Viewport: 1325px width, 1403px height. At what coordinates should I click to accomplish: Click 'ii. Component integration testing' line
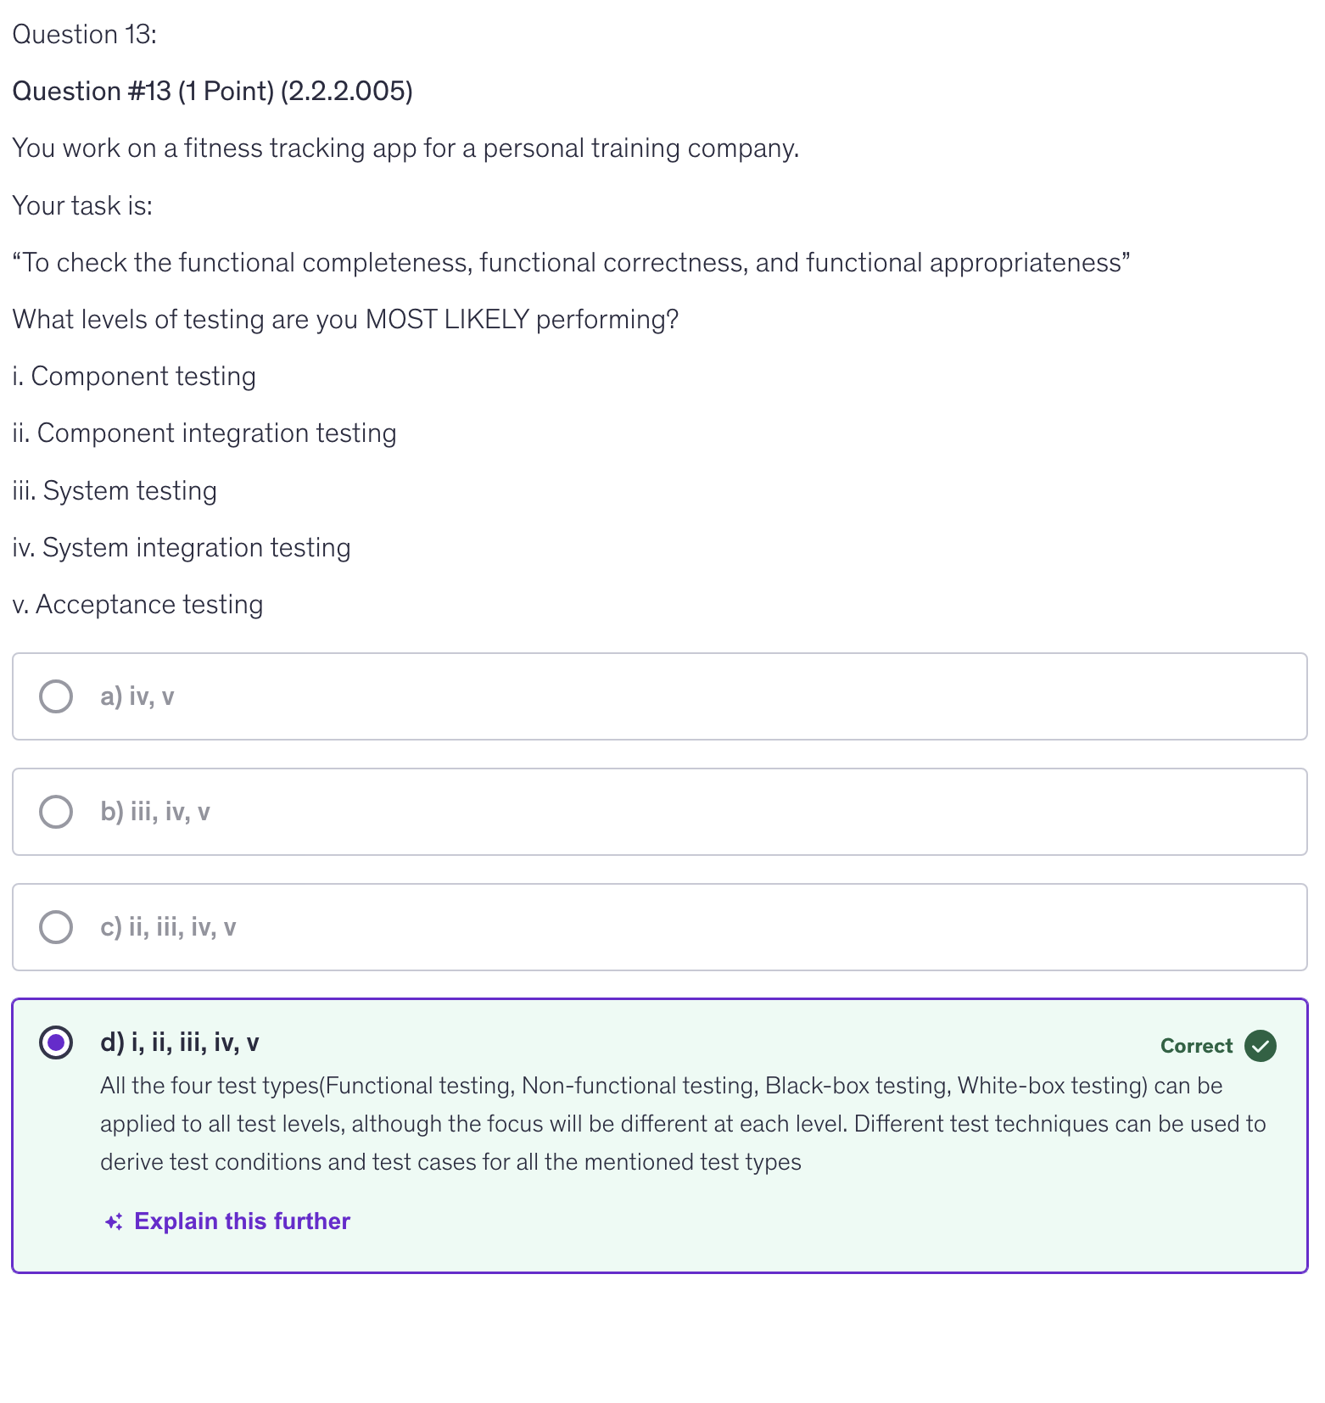pos(204,433)
